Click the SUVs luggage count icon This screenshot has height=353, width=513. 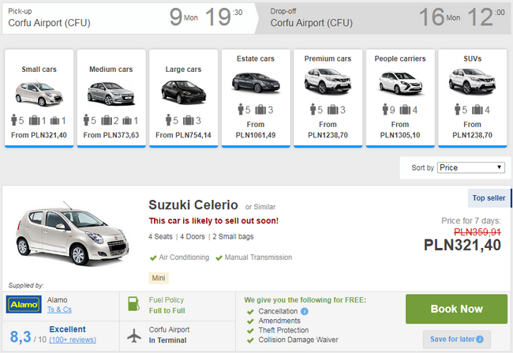pos(477,110)
